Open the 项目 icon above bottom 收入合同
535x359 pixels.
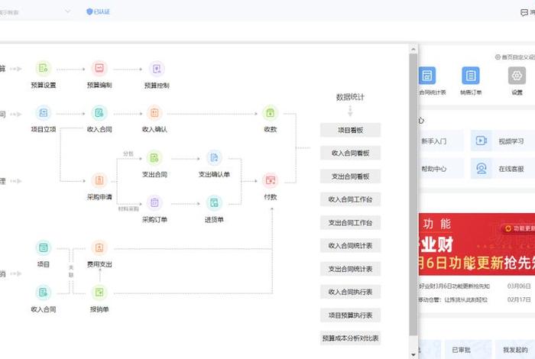coord(44,247)
